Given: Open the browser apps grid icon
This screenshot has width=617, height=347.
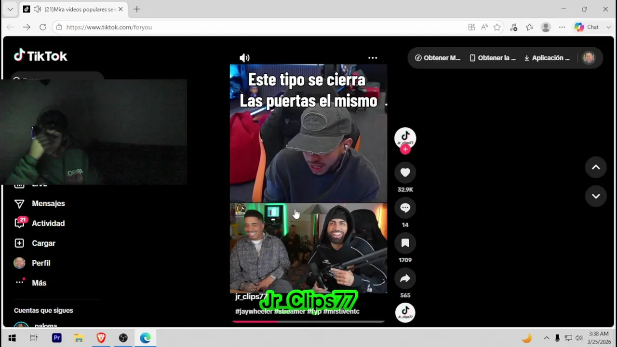Looking at the screenshot, I should pyautogui.click(x=471, y=27).
